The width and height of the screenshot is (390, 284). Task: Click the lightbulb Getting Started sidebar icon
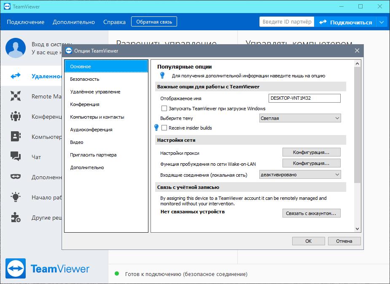tap(16, 197)
